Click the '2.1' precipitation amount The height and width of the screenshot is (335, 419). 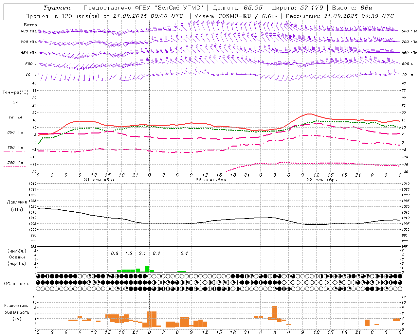(x=142, y=254)
